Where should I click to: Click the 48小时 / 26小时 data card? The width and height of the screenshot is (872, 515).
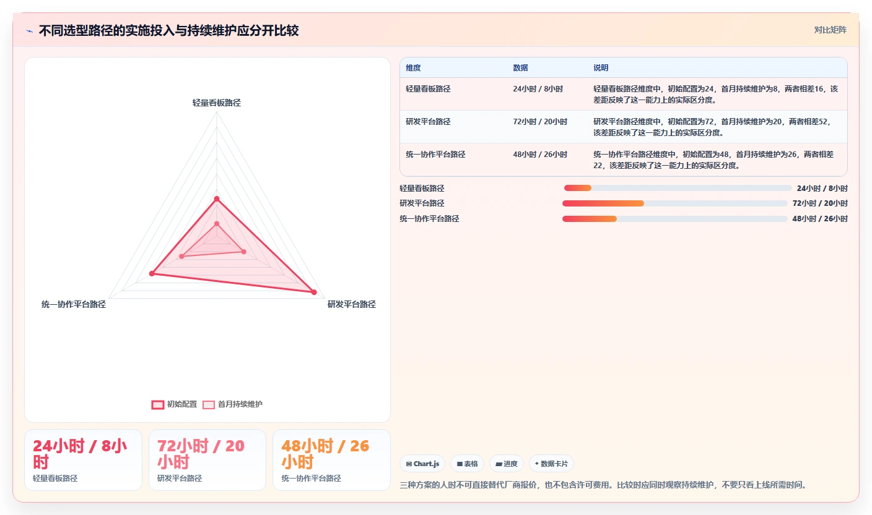pyautogui.click(x=331, y=460)
